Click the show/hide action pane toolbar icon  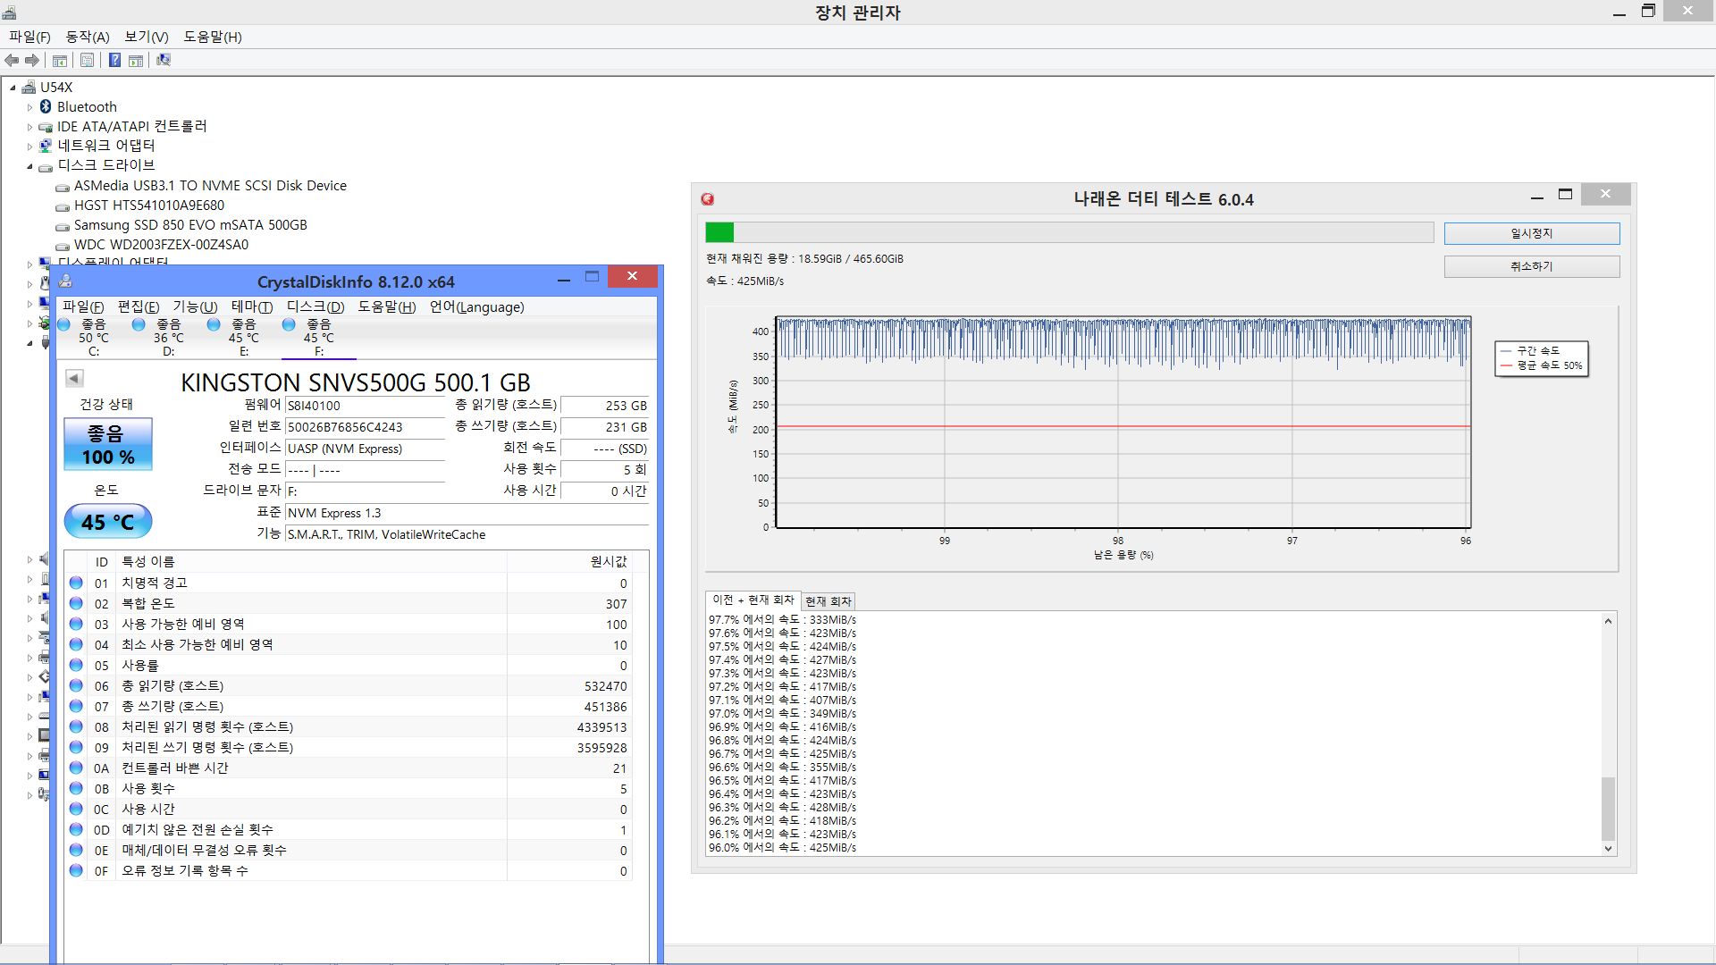coord(136,60)
